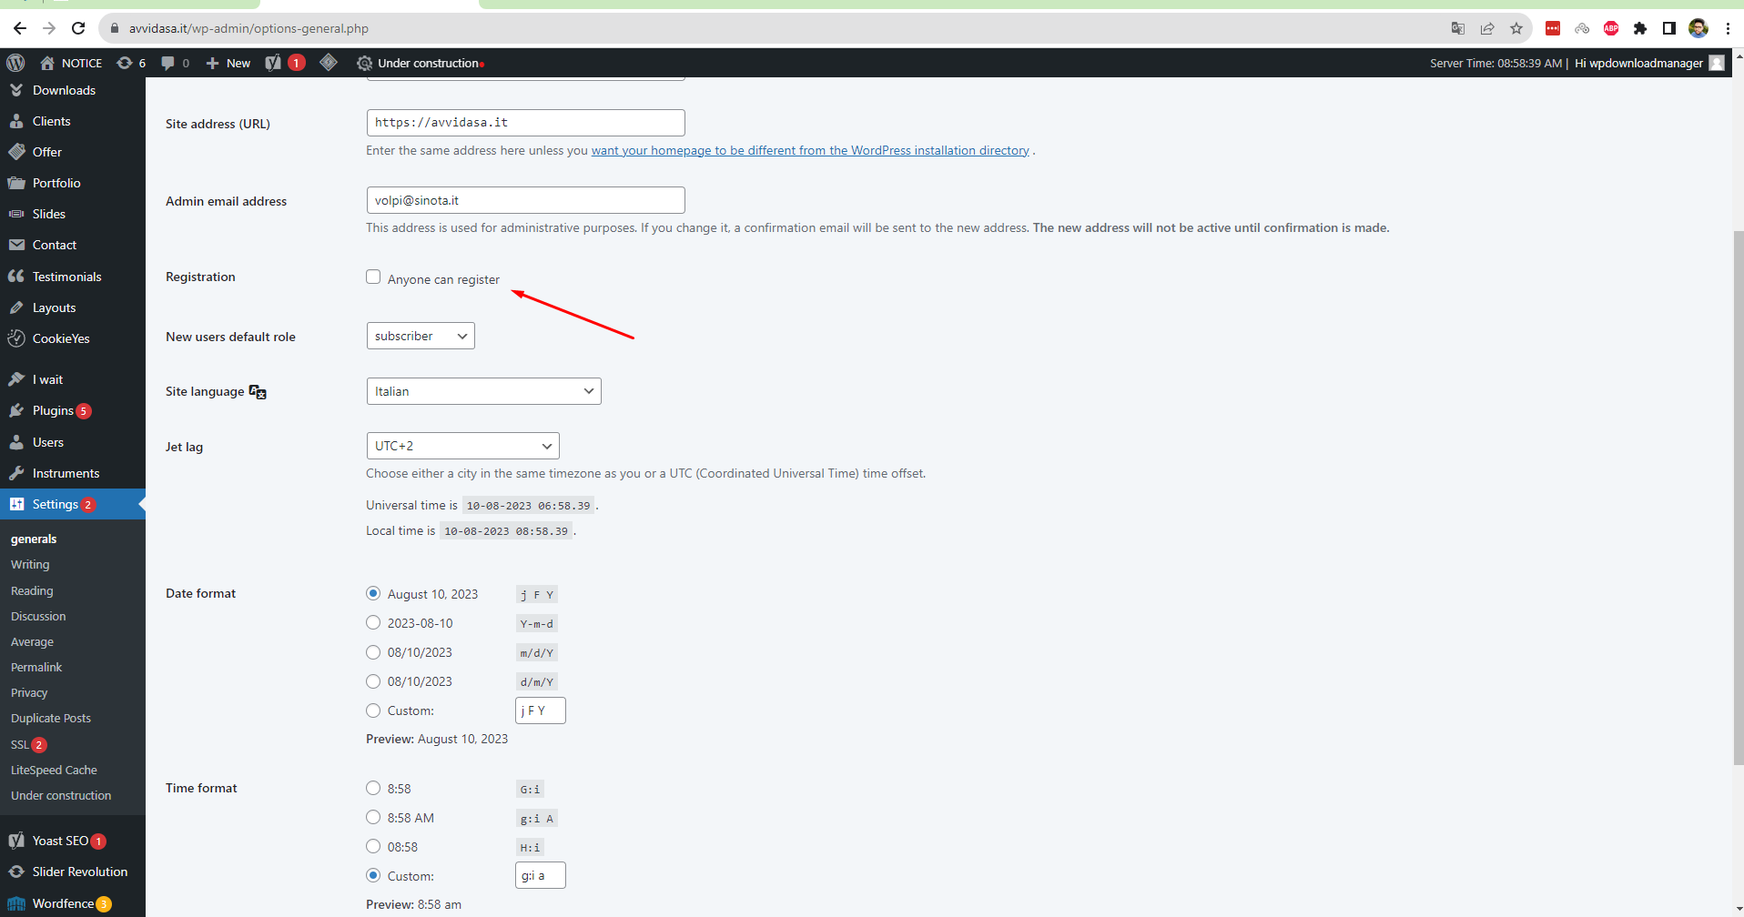Viewport: 1744px width, 917px height.
Task: Click the plus New content icon
Action: click(x=212, y=63)
